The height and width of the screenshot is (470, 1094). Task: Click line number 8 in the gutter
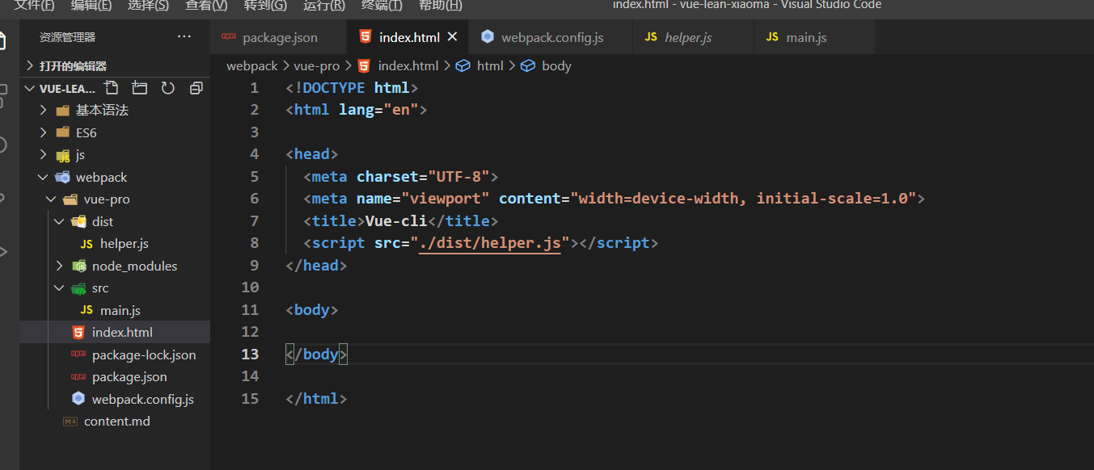point(255,242)
